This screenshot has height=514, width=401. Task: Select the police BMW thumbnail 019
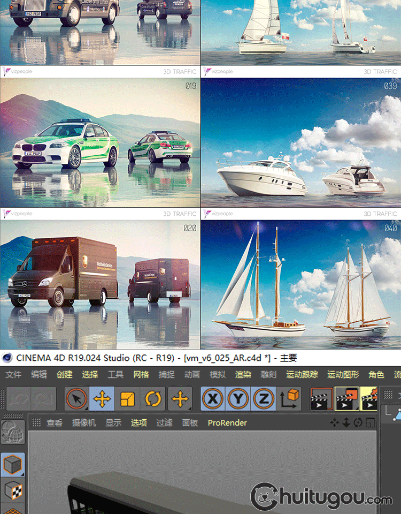[x=100, y=142]
